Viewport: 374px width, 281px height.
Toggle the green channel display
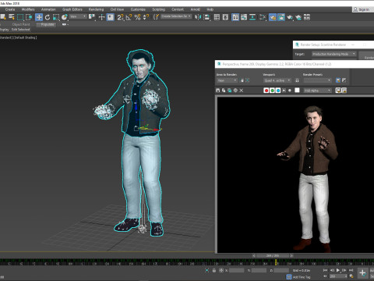[272, 91]
